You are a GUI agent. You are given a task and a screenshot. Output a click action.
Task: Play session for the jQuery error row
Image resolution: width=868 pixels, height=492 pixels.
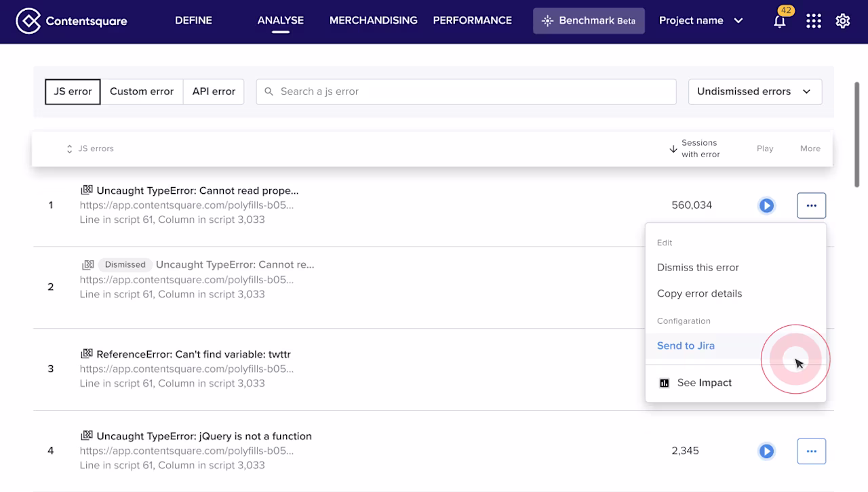(x=766, y=451)
